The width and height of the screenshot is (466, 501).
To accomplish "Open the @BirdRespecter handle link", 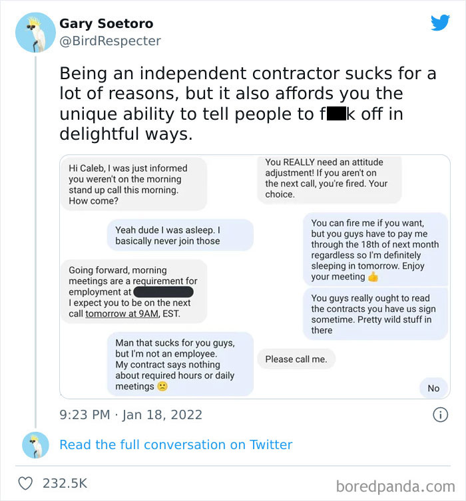I will [110, 41].
